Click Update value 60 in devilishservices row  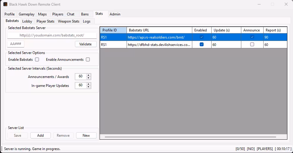tap(226, 44)
